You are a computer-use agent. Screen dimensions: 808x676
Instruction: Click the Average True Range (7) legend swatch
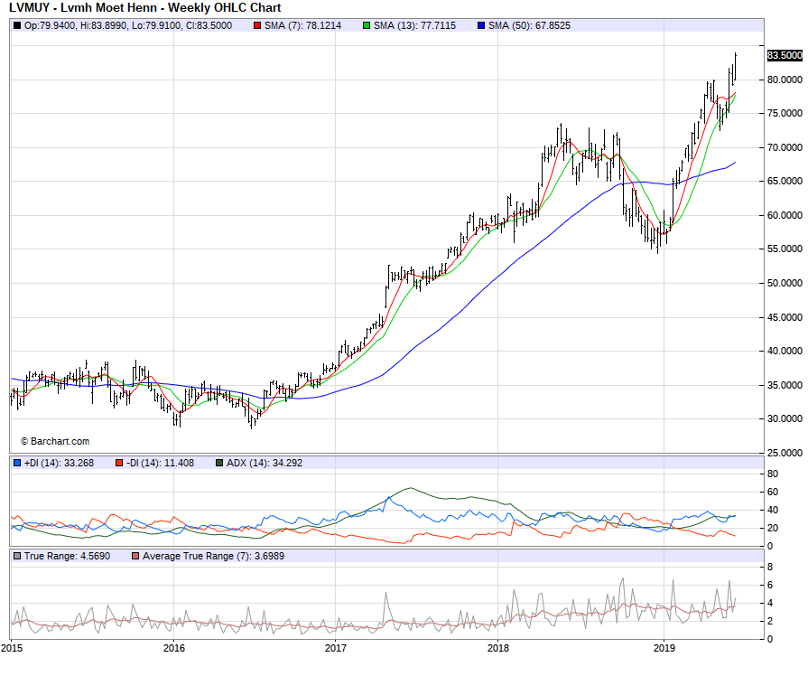coord(135,556)
